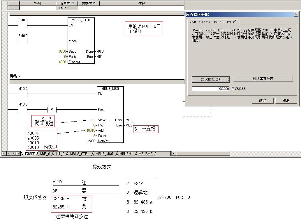Click horizontal scrollbar left arrow
Screen dimensions: 301x223
click(x=174, y=154)
